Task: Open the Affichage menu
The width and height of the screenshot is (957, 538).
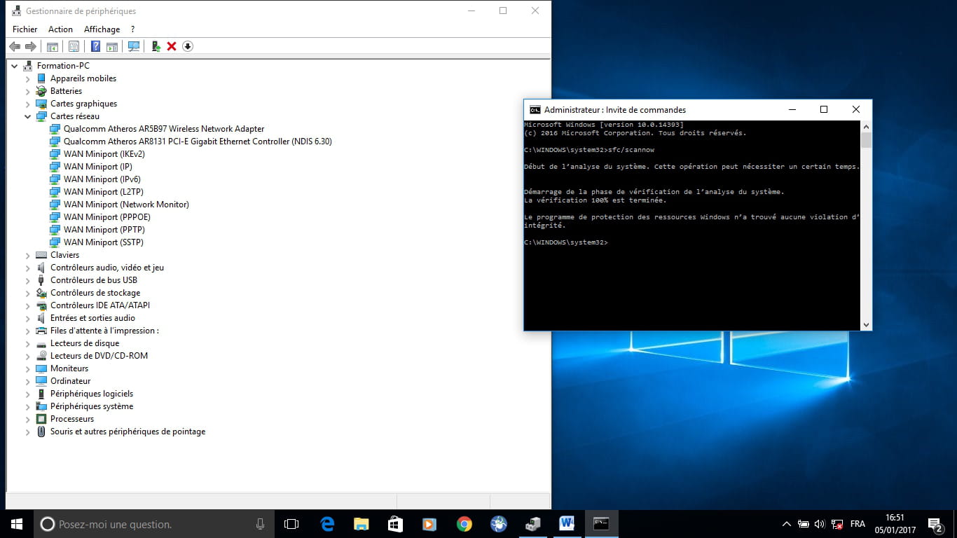Action: coord(102,29)
